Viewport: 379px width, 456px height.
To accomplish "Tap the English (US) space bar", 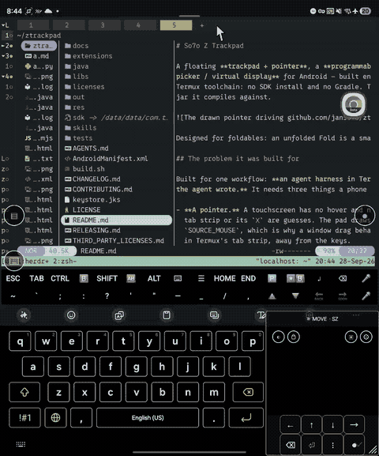I will 148,418.
